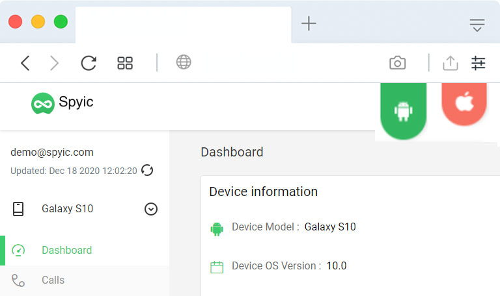The width and height of the screenshot is (500, 296).
Task: Refresh data next to the Updated timestamp
Action: coord(147,170)
